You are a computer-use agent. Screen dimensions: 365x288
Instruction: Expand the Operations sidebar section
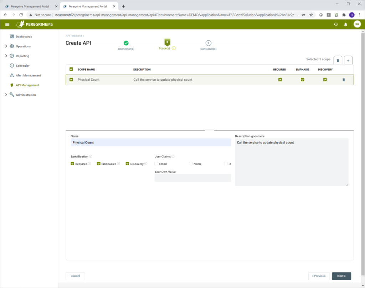(x=6, y=46)
